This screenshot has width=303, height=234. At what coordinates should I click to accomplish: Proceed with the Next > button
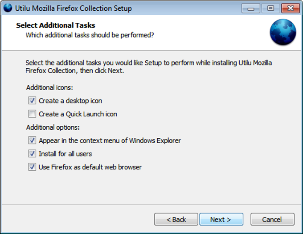(221, 219)
